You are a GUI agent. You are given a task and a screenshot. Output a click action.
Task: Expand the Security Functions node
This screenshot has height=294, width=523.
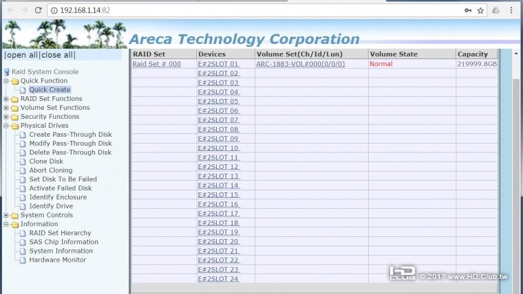(6, 117)
